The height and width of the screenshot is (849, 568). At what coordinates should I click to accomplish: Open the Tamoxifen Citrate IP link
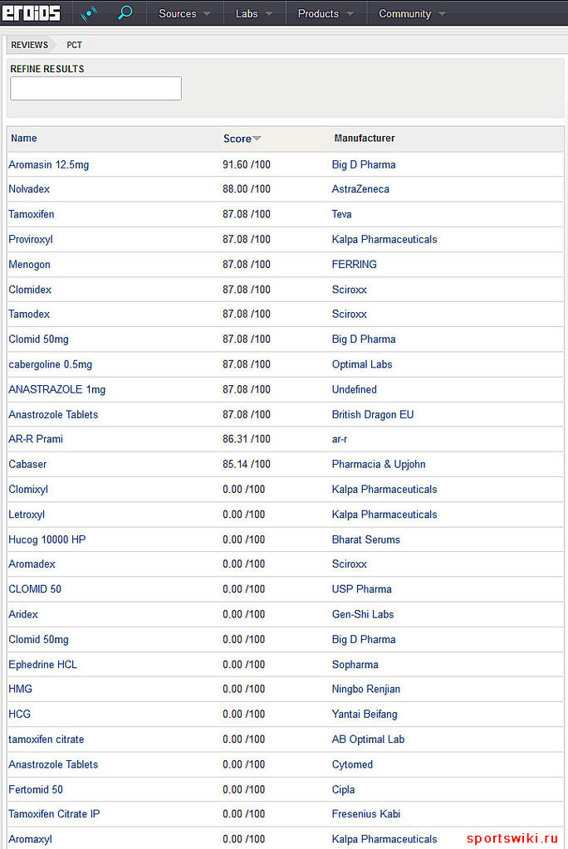[x=54, y=814]
